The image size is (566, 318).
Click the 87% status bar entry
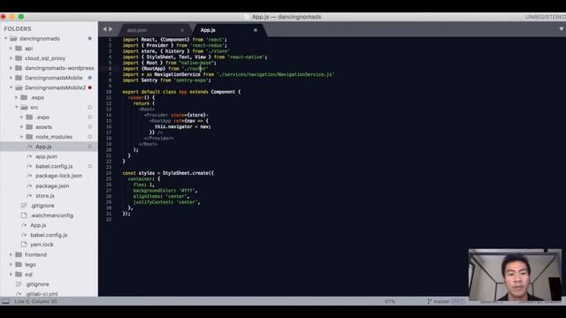tap(390, 301)
